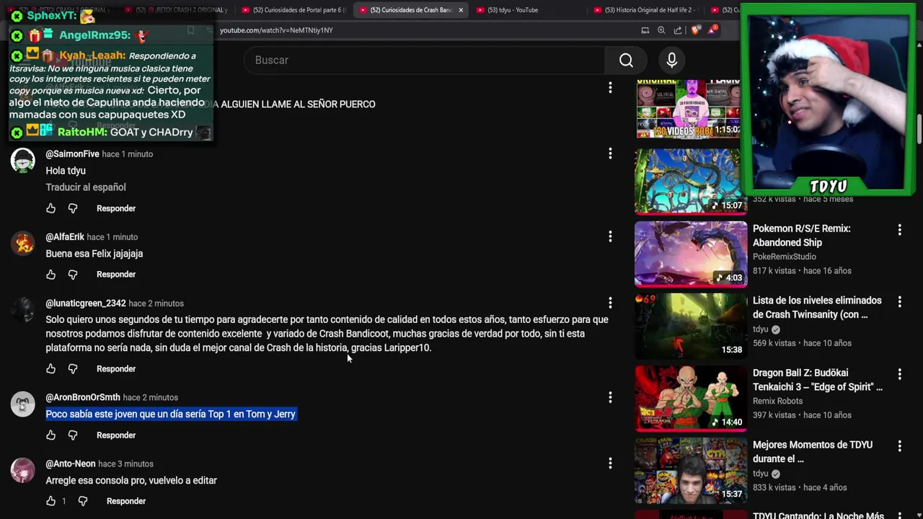Open @AlfaErik profile avatar
Screen dimensions: 923x519
pos(22,244)
